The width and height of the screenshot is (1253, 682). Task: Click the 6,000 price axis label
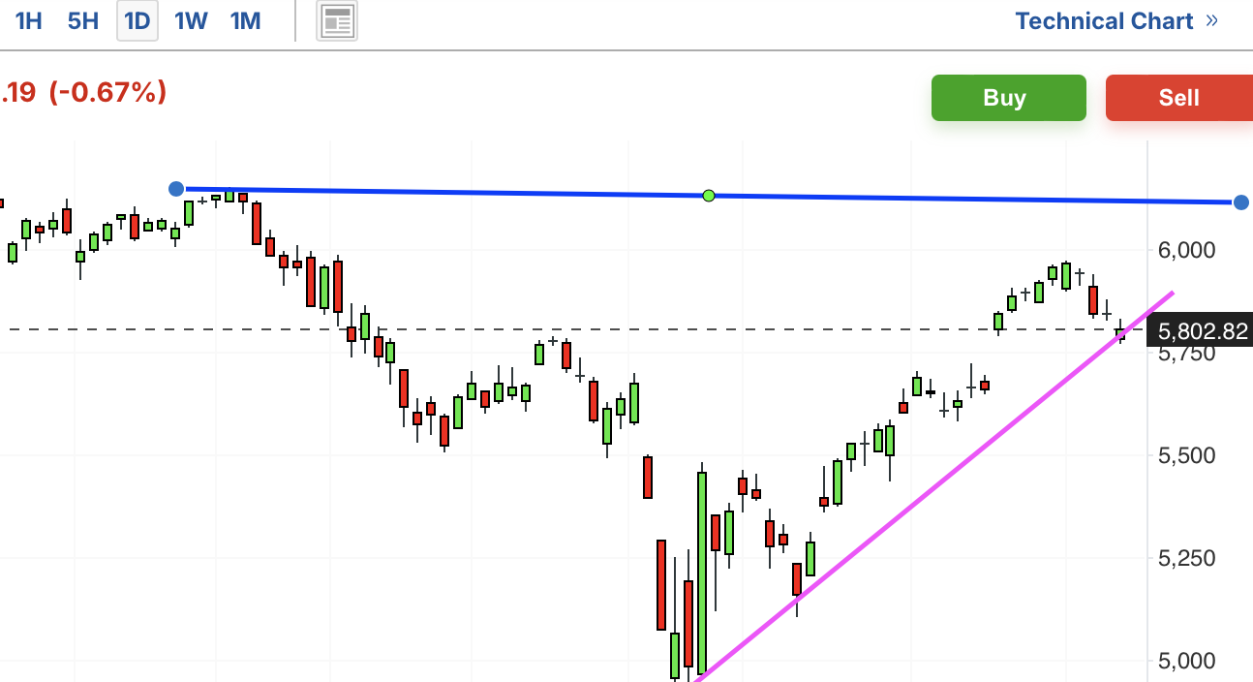click(x=1186, y=250)
